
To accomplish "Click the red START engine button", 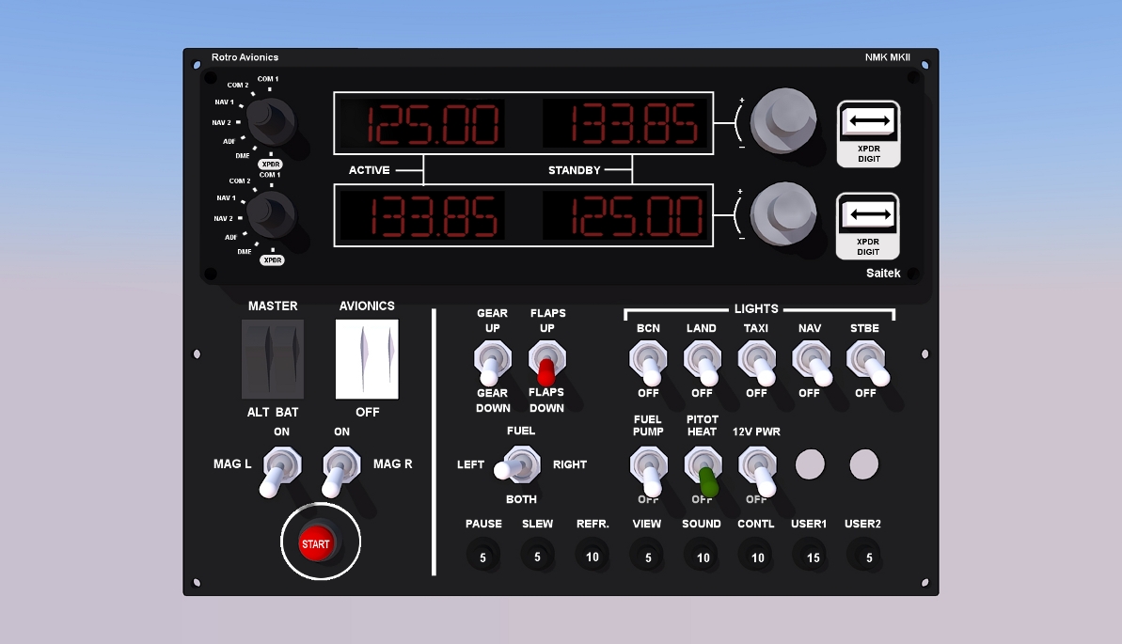I will (316, 543).
